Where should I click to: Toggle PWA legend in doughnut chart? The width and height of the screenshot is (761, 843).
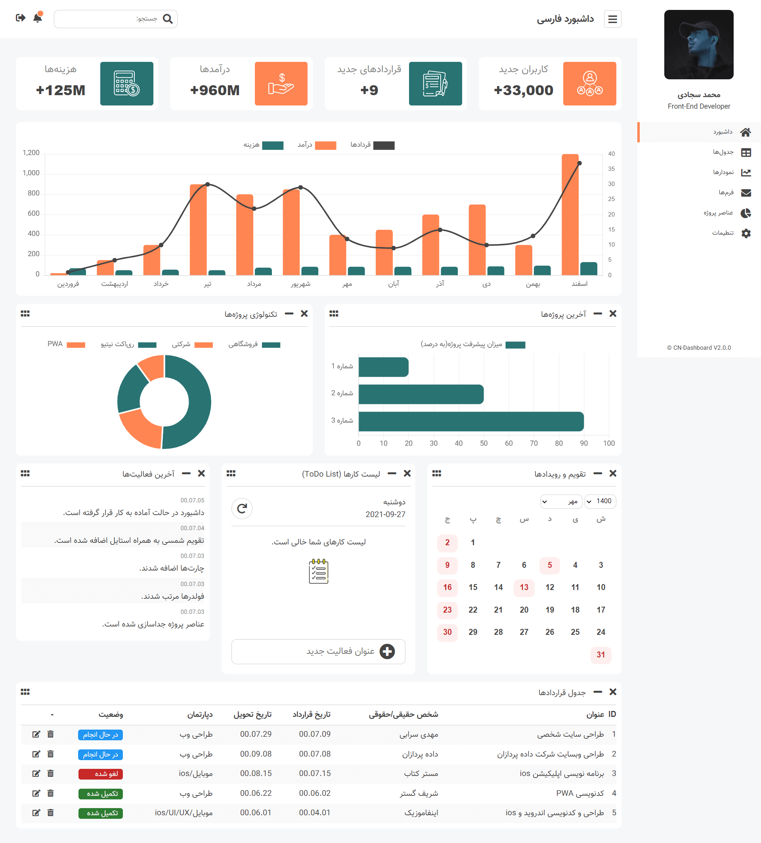(x=66, y=345)
